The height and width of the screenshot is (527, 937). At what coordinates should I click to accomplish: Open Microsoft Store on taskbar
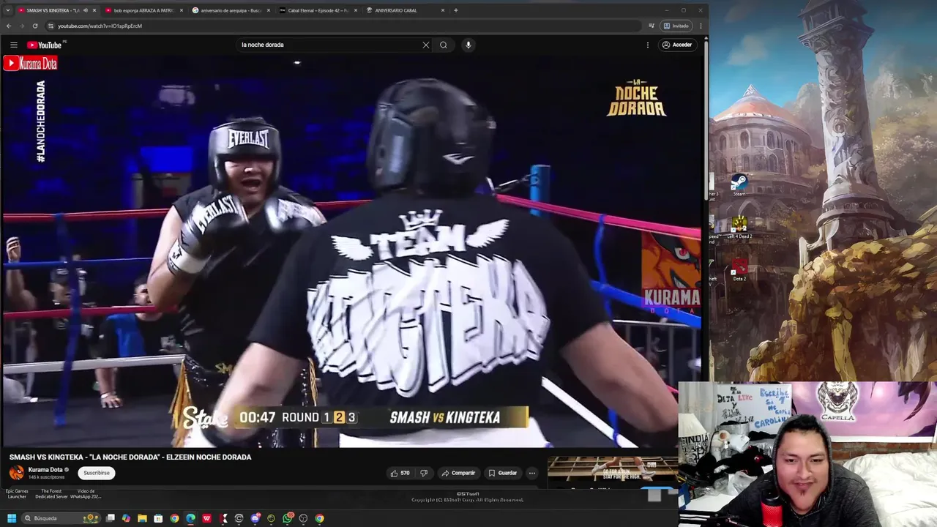[x=158, y=518]
